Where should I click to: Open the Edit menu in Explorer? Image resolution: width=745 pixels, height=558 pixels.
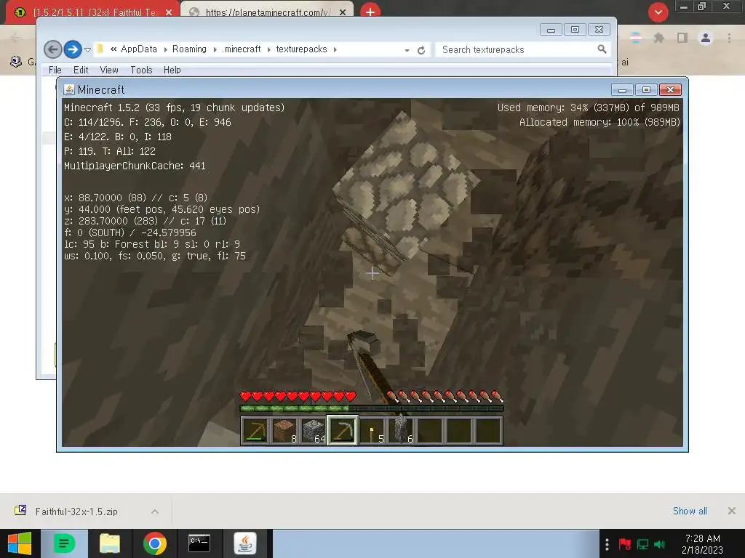(x=81, y=70)
